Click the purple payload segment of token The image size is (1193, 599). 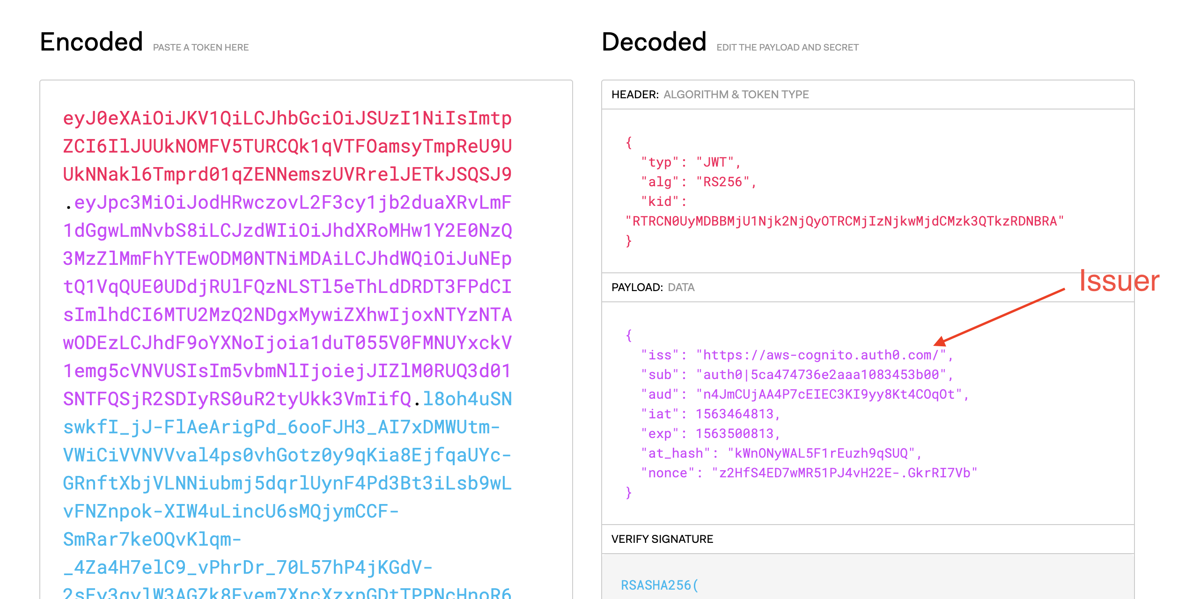click(287, 287)
